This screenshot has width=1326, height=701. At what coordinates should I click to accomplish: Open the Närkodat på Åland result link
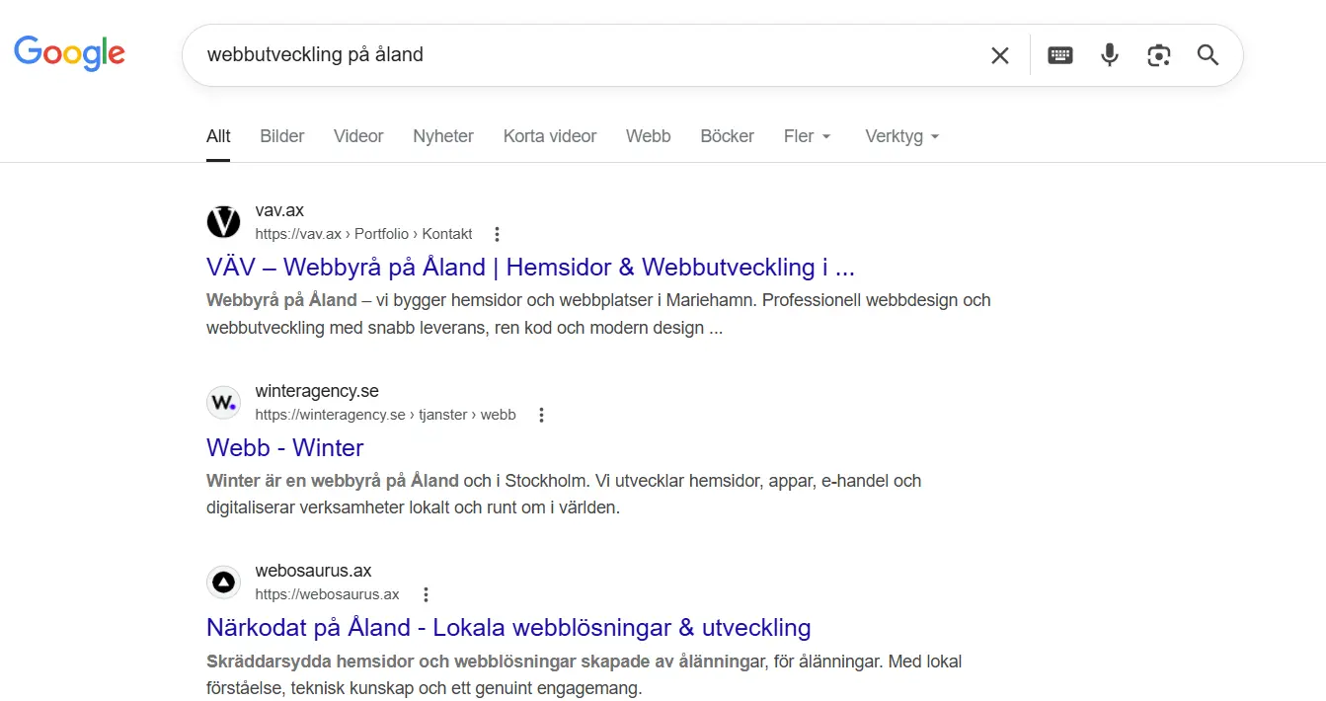coord(507,628)
